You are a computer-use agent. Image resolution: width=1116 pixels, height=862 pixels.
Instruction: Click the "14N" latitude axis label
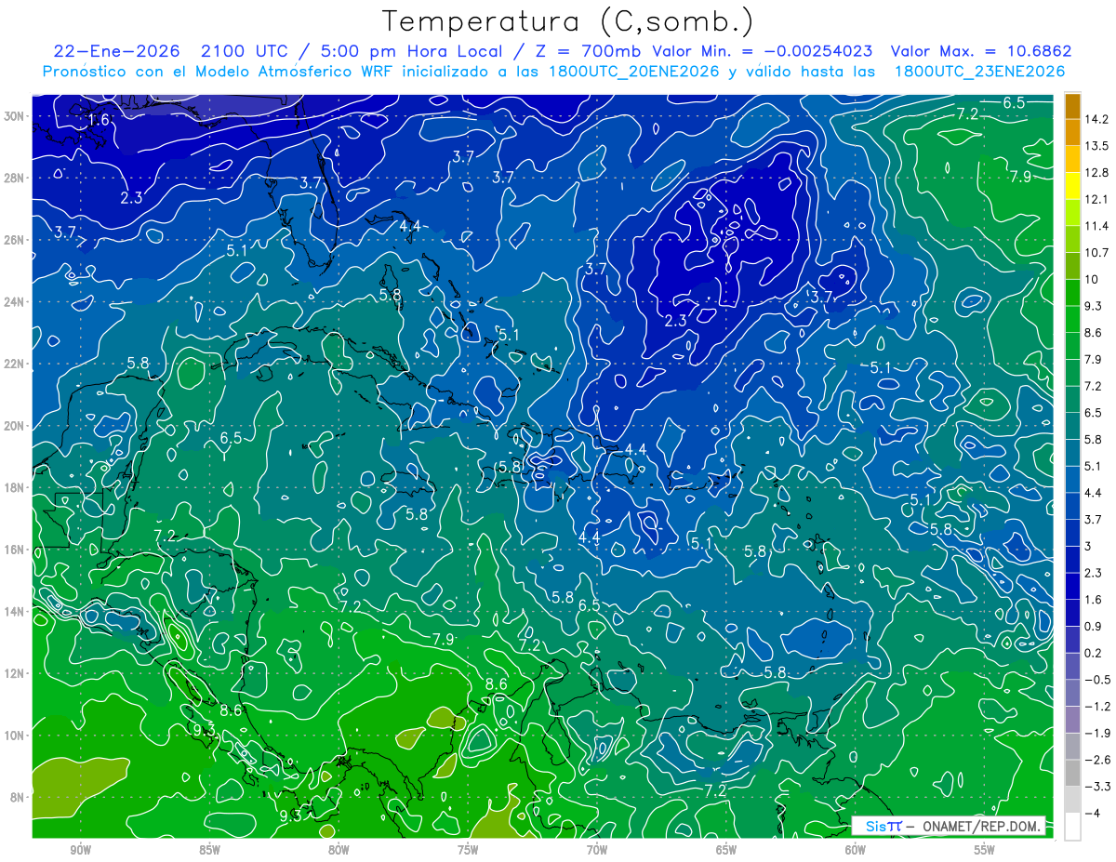(x=16, y=611)
